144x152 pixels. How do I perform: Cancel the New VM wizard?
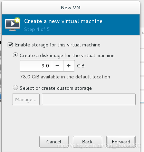[54, 142]
